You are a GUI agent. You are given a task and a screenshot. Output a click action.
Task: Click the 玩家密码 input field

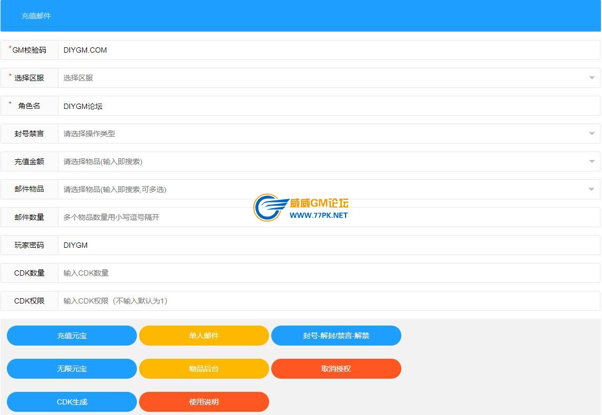tap(327, 245)
